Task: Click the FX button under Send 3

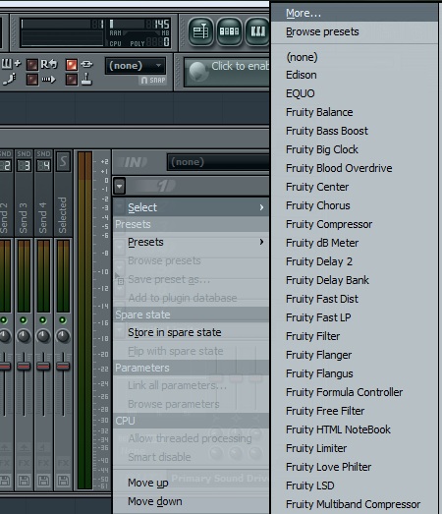Action: click(x=24, y=463)
